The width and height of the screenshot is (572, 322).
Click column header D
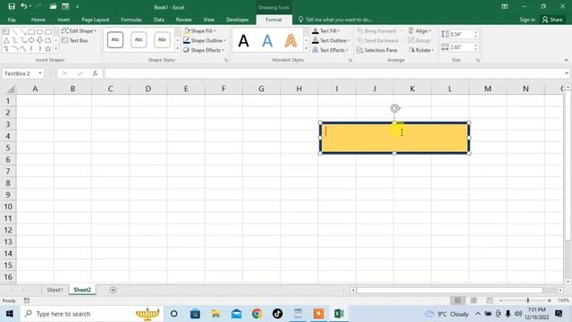point(148,89)
